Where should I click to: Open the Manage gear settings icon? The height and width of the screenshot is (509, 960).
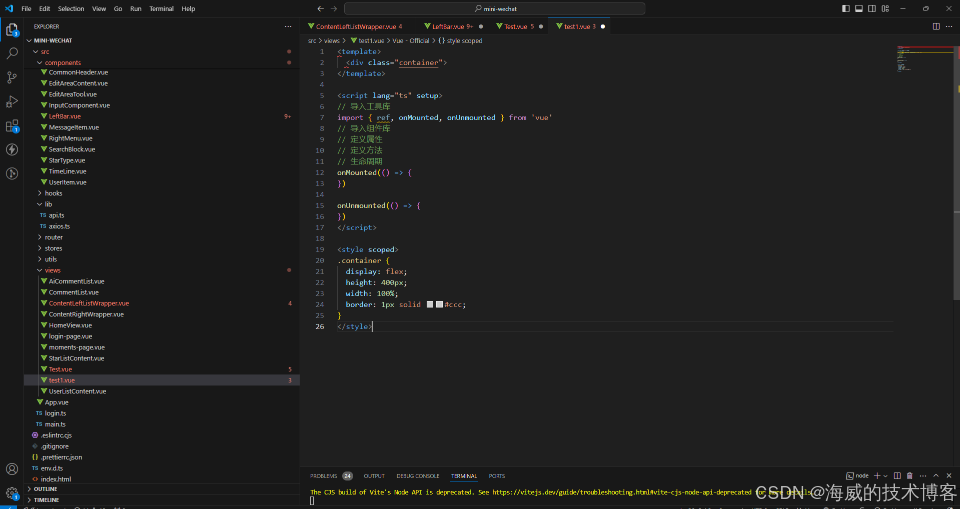[x=12, y=493]
